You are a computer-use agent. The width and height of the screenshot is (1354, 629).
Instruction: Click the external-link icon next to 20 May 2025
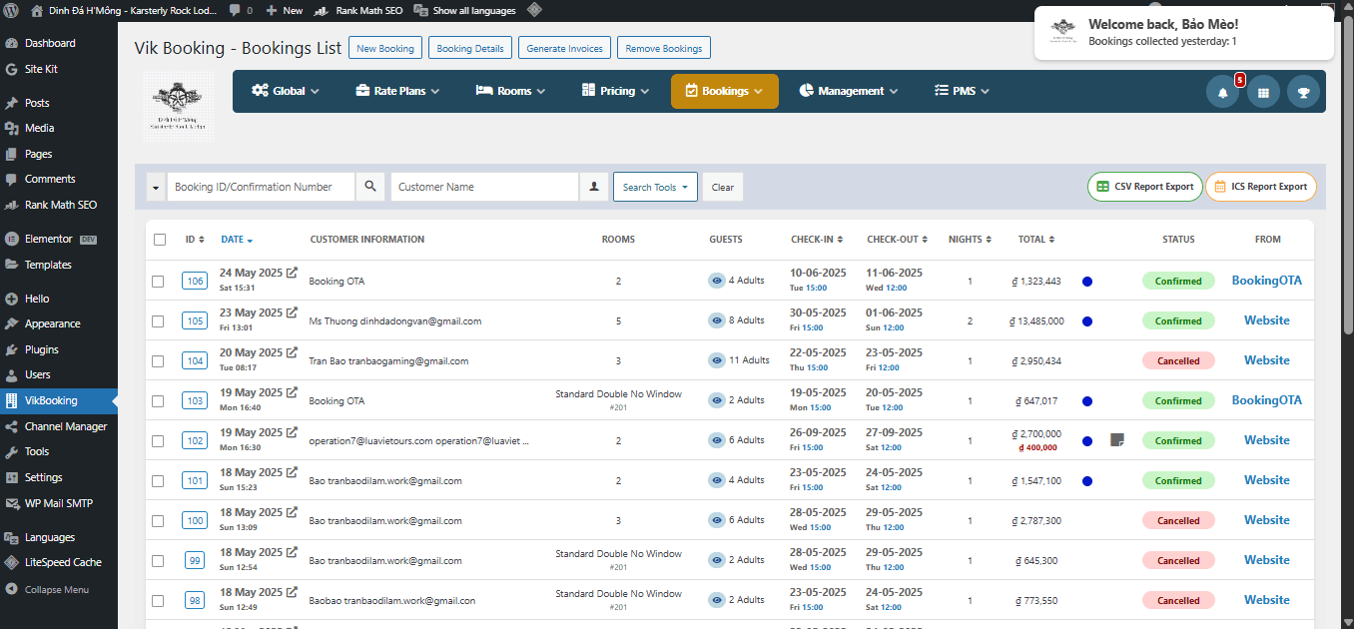point(292,352)
